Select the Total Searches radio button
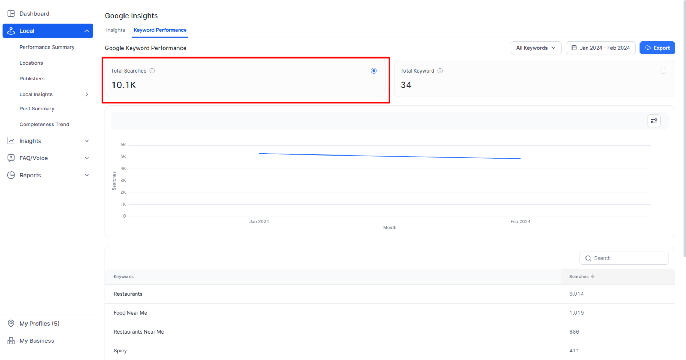Screen dimensions: 686x360 [x=374, y=71]
